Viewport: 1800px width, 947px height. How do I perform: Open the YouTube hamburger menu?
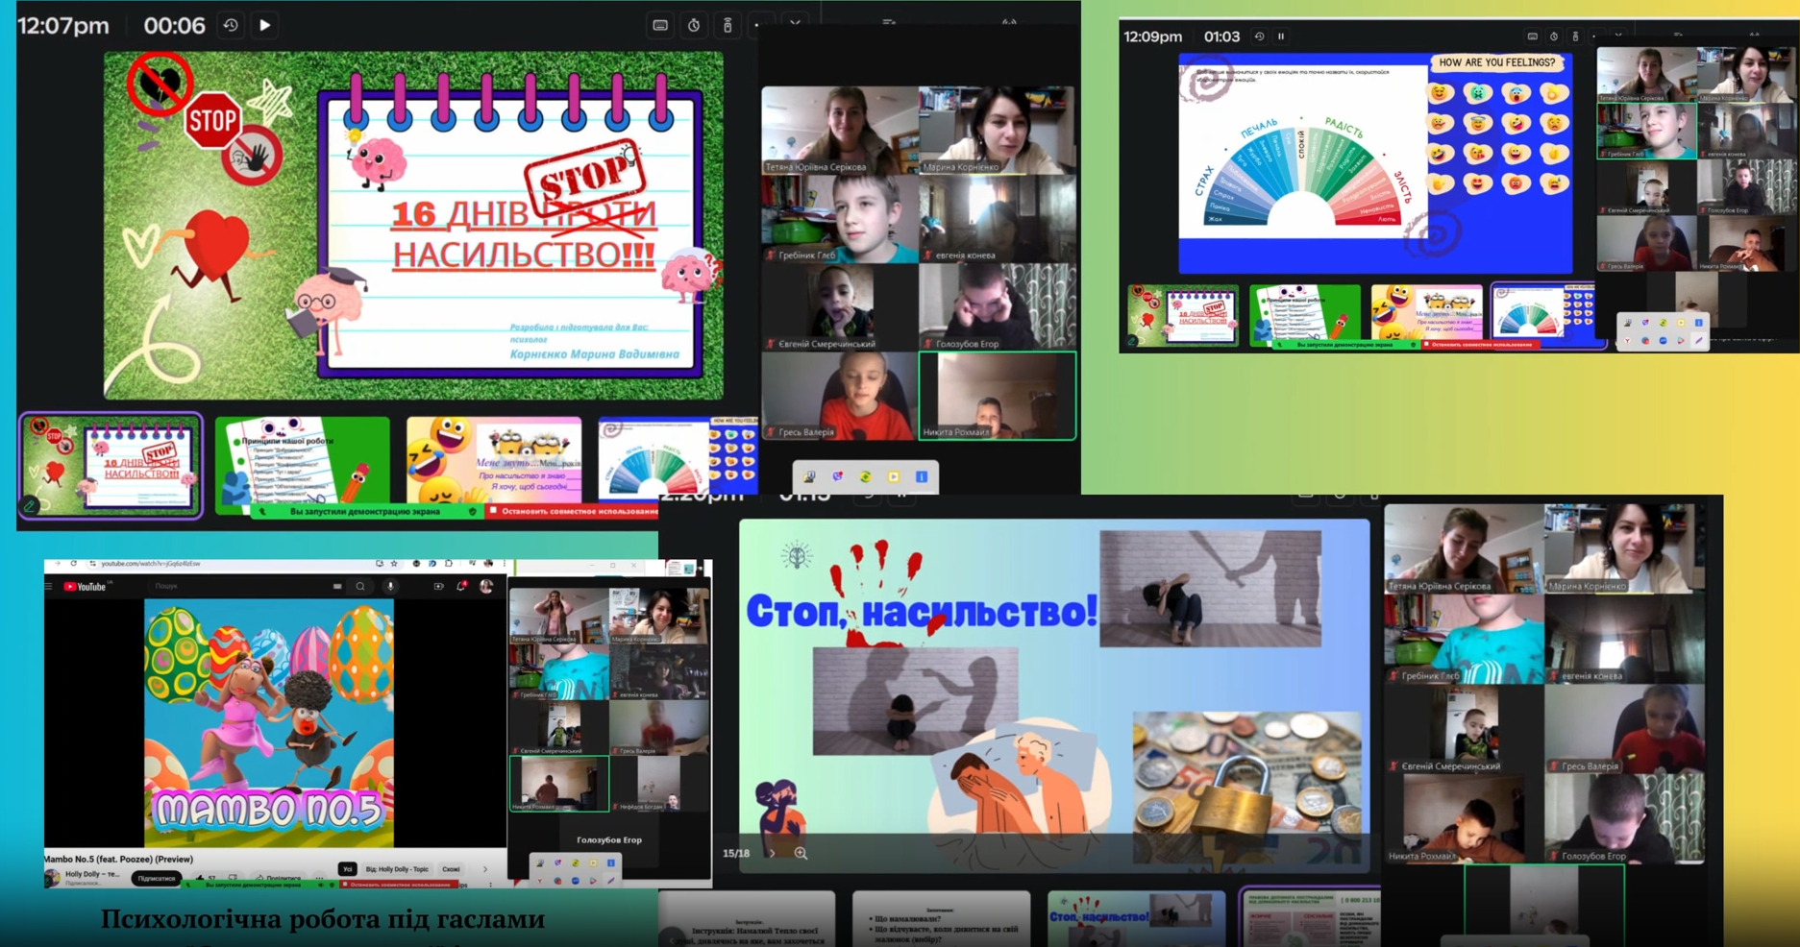49,586
